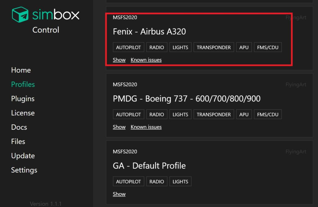Select the AUTOPILOT badge on Fenix A320
The height and width of the screenshot is (207, 318).
(128, 47)
